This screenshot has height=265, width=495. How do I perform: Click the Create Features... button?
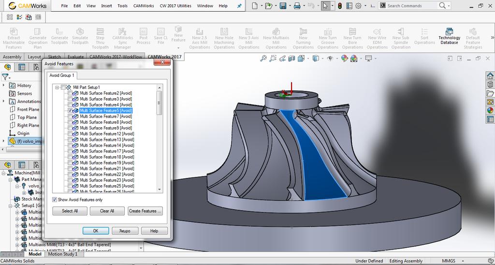pyautogui.click(x=145, y=211)
